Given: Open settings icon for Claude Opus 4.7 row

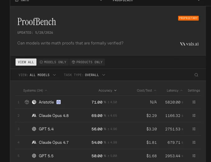Looking at the screenshot, I should click(194, 142).
